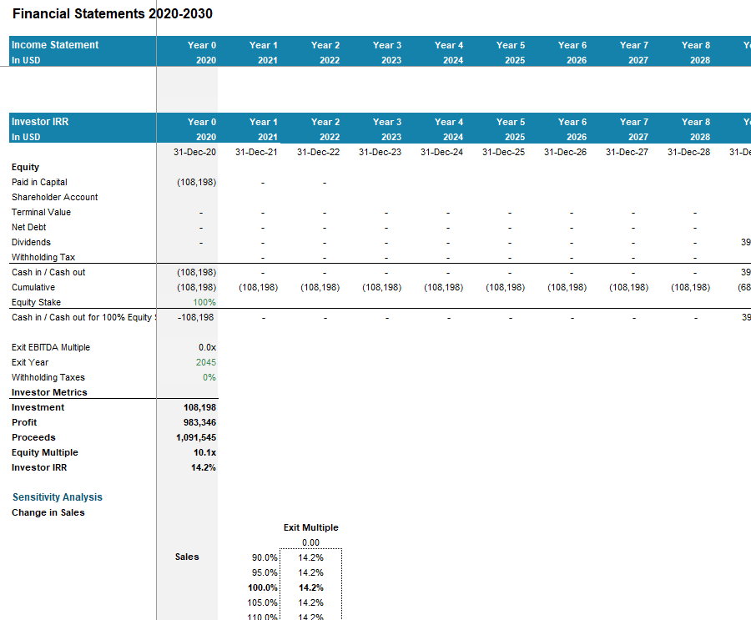Select the Equity Stake 100% value cell
Screen dimensions: 751x620
204,302
